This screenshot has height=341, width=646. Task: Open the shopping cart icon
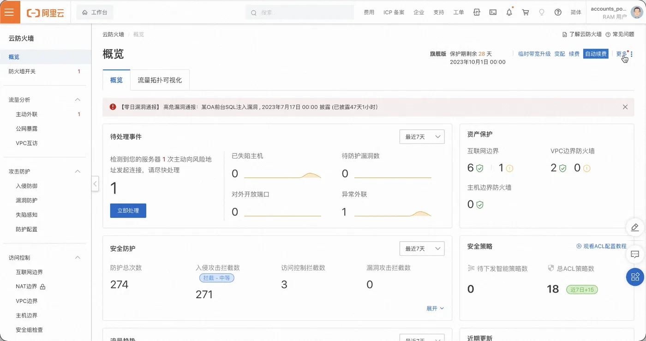coord(525,12)
